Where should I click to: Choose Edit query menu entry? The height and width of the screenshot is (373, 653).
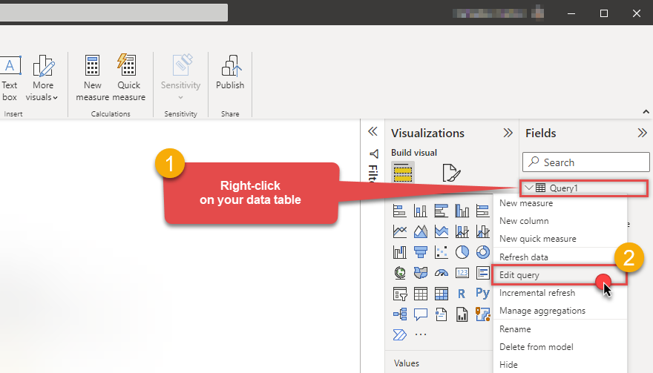560,275
